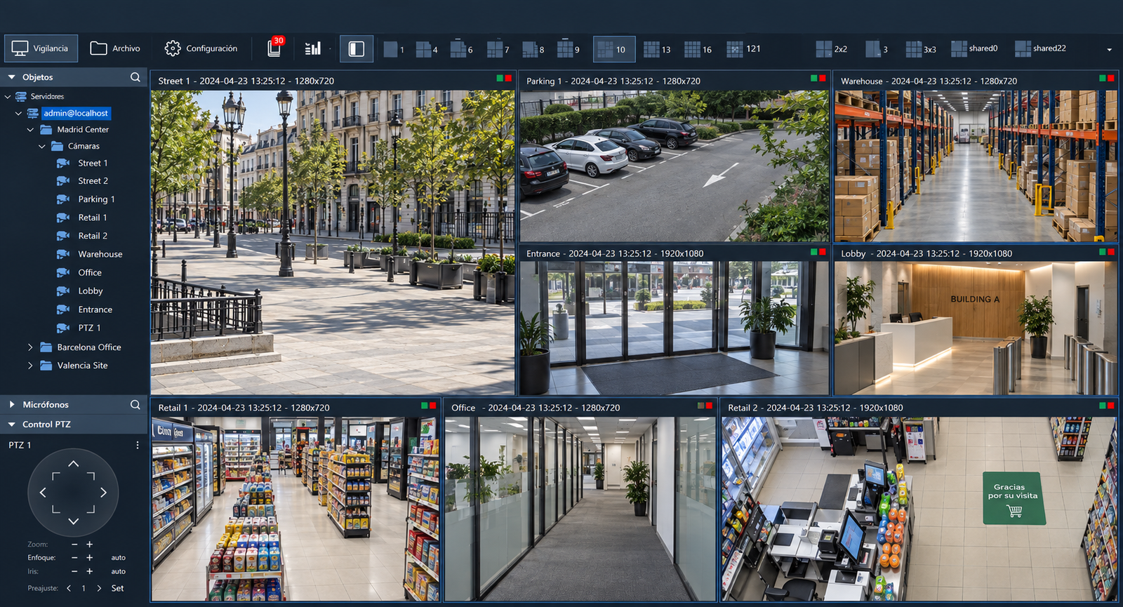Select the 4-camera grid layout

tap(427, 49)
